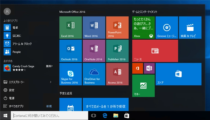Open アラーム & クロック app
The height and width of the screenshot is (120, 210).
pos(28,44)
